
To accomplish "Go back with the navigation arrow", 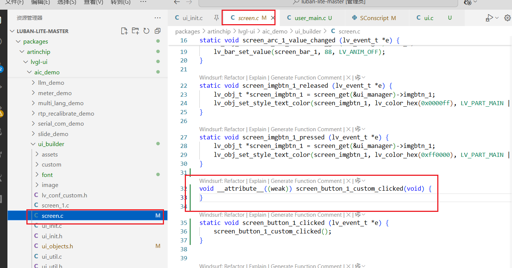I will point(177,2).
